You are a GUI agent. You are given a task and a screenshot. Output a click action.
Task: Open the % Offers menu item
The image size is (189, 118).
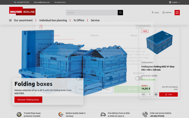point(79,20)
